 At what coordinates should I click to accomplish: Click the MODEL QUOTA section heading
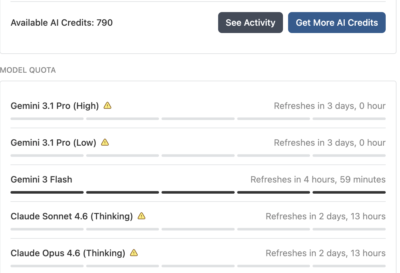[28, 70]
